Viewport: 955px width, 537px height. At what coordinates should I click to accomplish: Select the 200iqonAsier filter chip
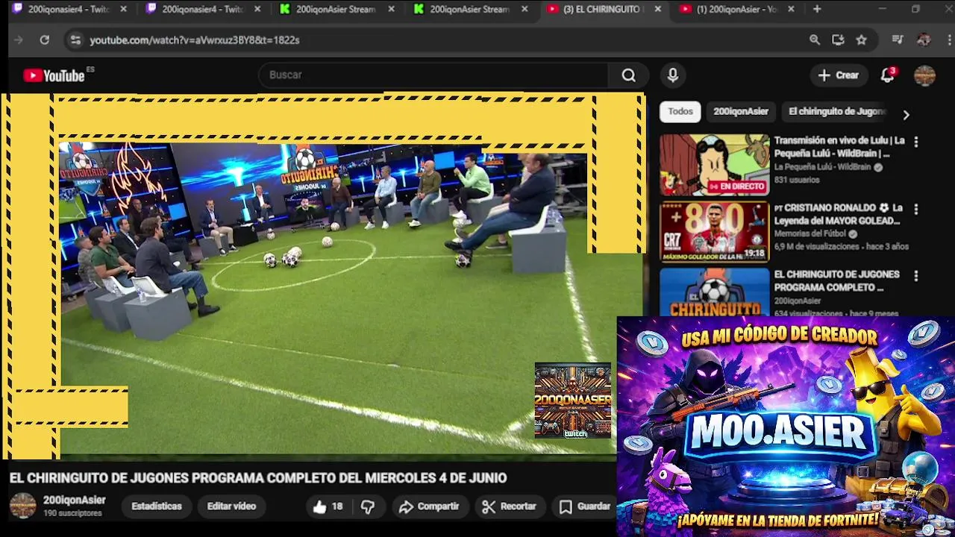click(741, 111)
